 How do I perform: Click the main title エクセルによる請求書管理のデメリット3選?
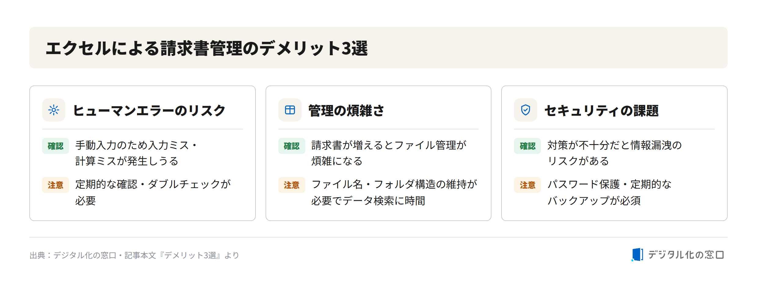pyautogui.click(x=207, y=48)
